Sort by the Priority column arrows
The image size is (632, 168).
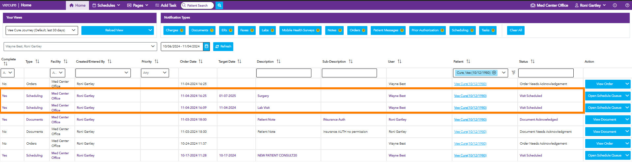click(x=157, y=62)
